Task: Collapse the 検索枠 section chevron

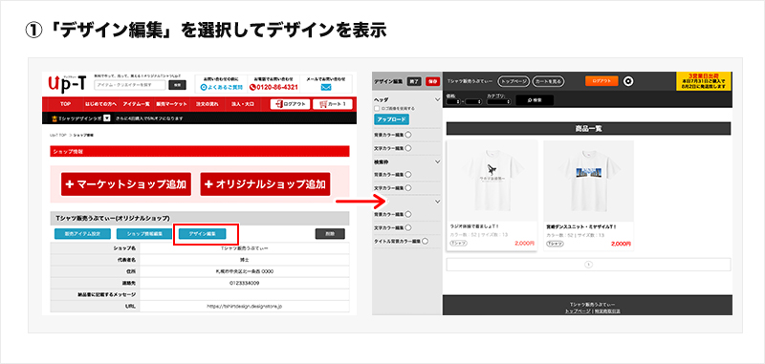Action: click(x=437, y=161)
